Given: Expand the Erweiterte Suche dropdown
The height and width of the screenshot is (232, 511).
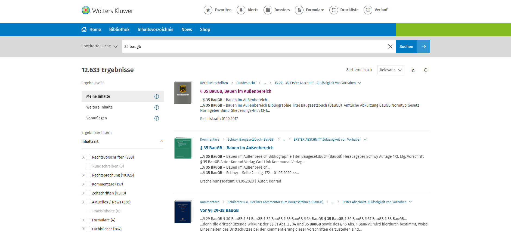Looking at the screenshot, I should [99, 46].
